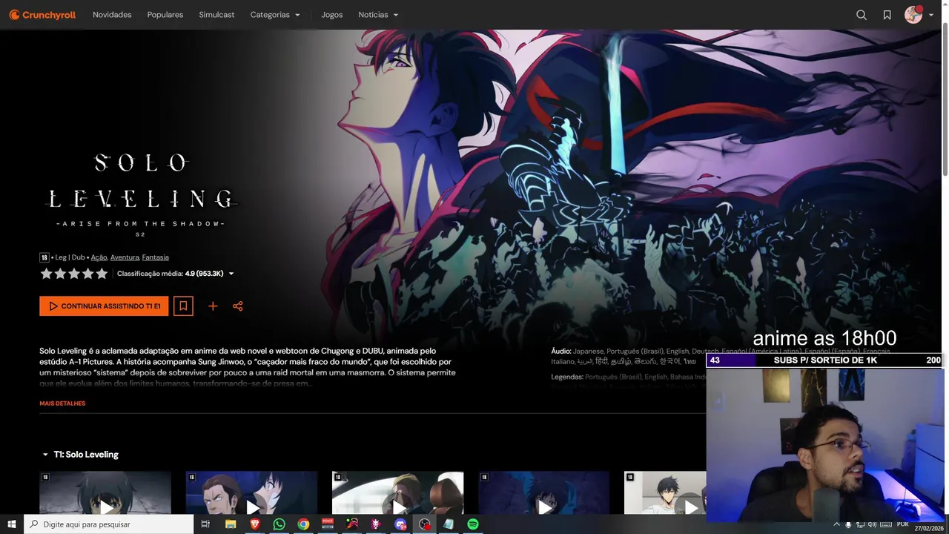Add series to a list with plus icon
Image resolution: width=949 pixels, height=534 pixels.
coord(213,306)
